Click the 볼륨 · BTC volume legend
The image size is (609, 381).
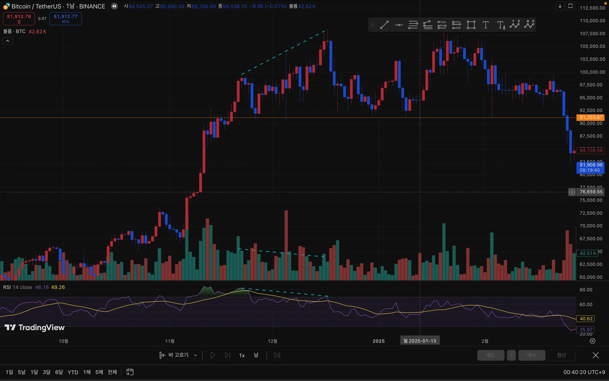tap(14, 31)
